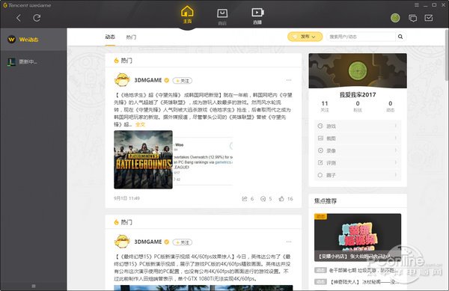Click the 圈子 circle icon in profile list

click(x=320, y=175)
